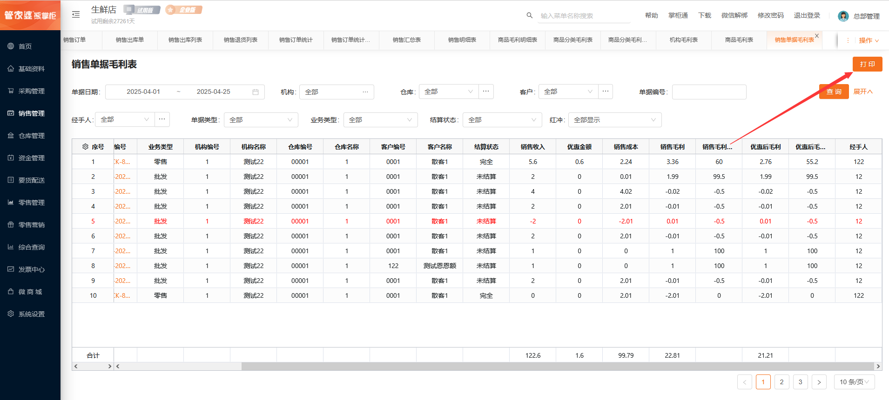The image size is (889, 400).
Task: Switch to the 机构毛利表 tab
Action: [x=684, y=40]
